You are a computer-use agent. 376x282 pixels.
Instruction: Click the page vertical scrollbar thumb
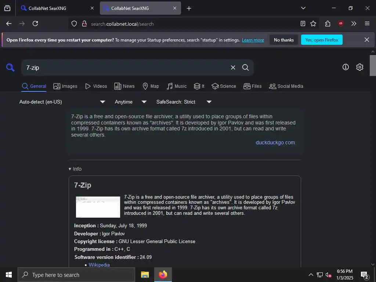(373, 65)
